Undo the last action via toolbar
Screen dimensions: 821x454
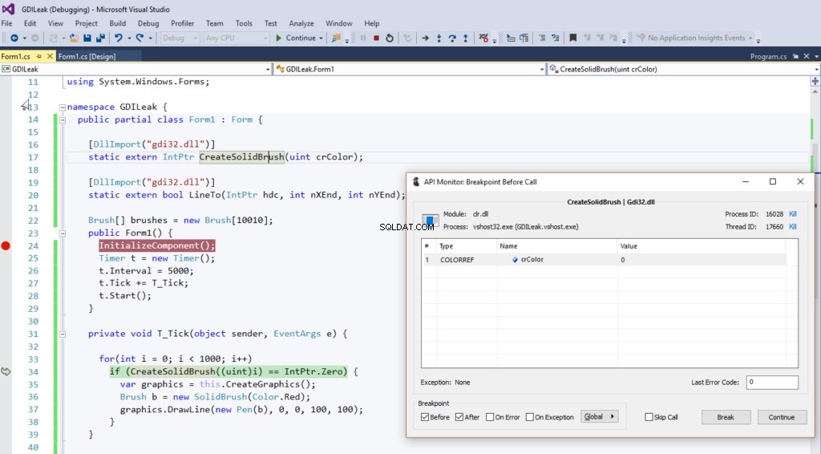[x=119, y=38]
